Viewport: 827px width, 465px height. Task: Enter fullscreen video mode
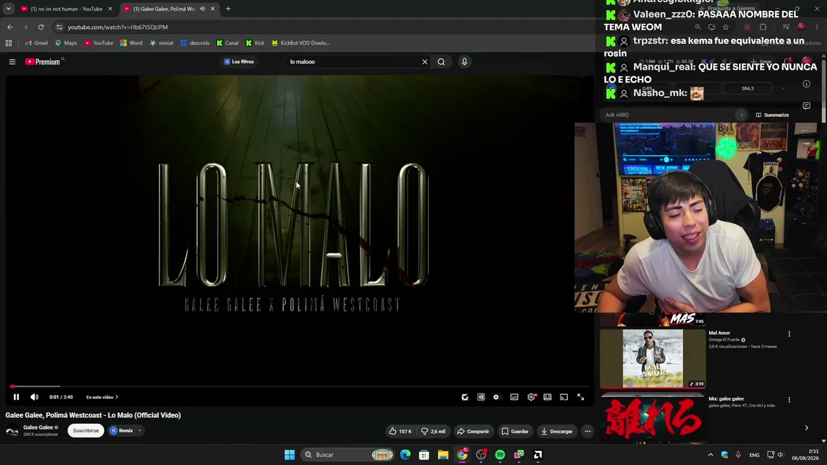point(580,397)
